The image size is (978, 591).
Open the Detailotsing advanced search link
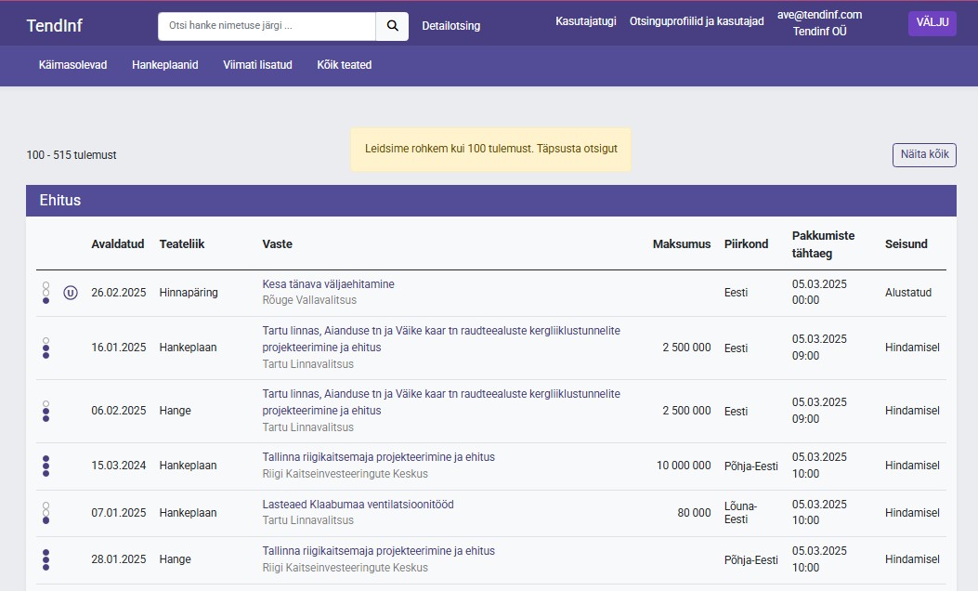(x=450, y=26)
